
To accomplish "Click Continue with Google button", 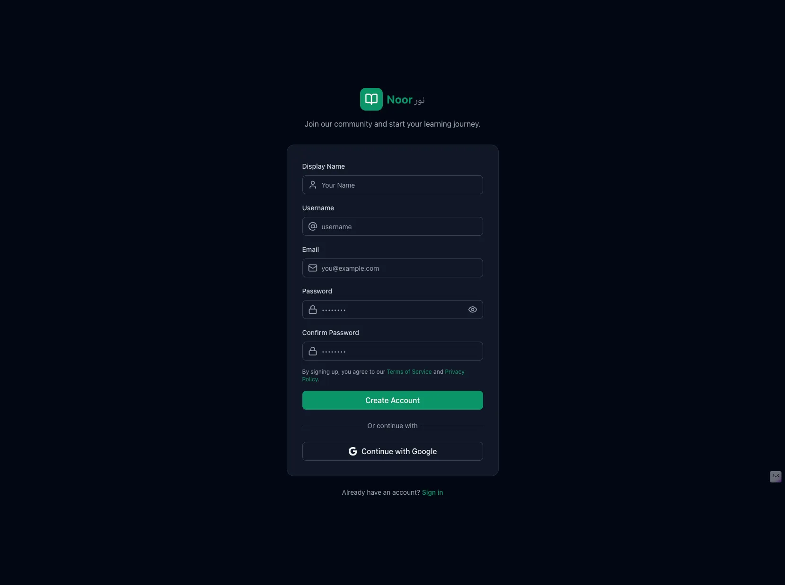I will coord(393,451).
